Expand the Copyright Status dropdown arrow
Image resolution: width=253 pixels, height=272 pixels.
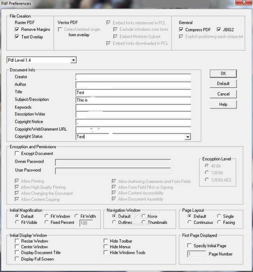tap(188, 137)
